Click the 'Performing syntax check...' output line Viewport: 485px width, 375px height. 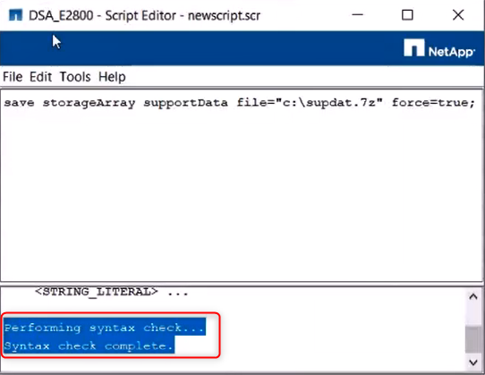click(105, 328)
